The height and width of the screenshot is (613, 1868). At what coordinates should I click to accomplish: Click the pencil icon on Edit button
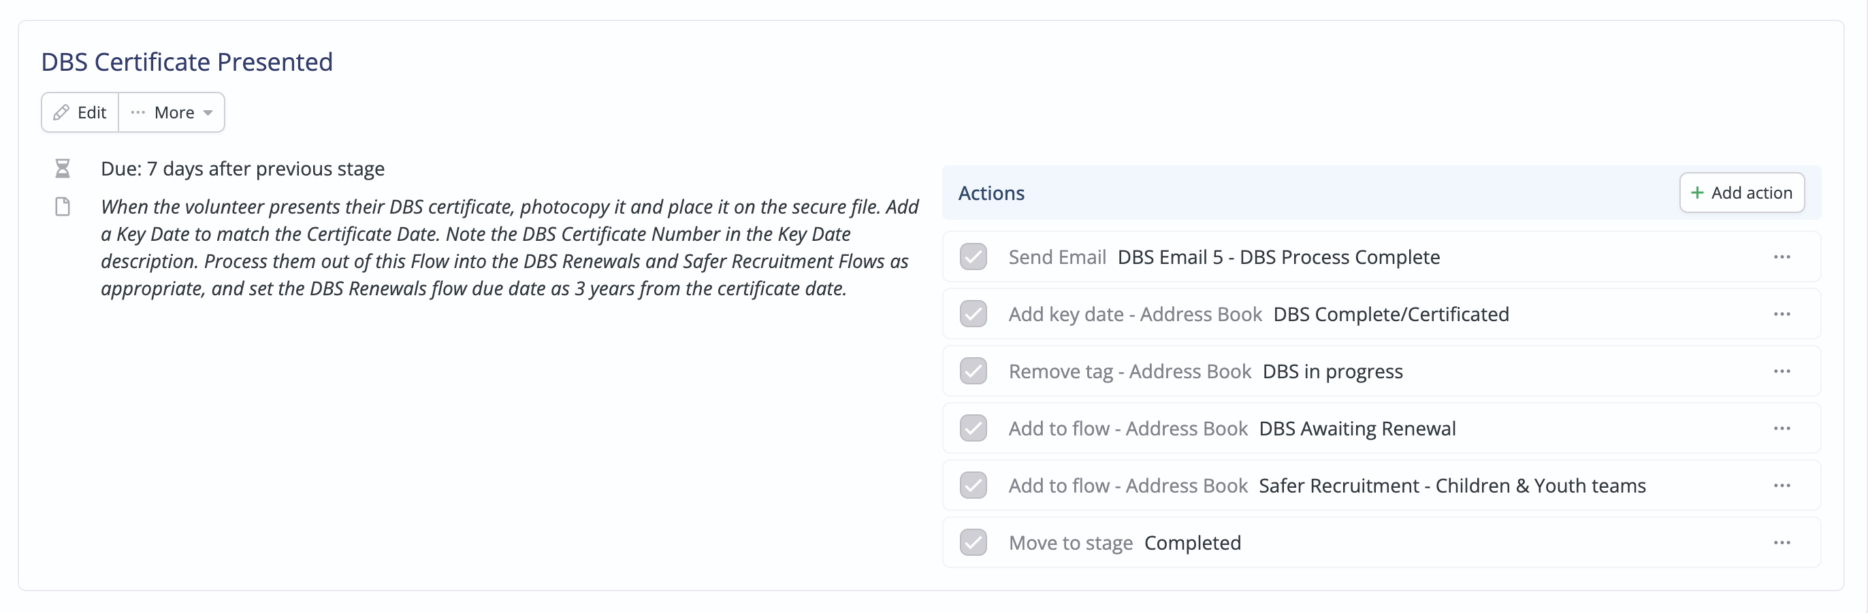click(62, 112)
